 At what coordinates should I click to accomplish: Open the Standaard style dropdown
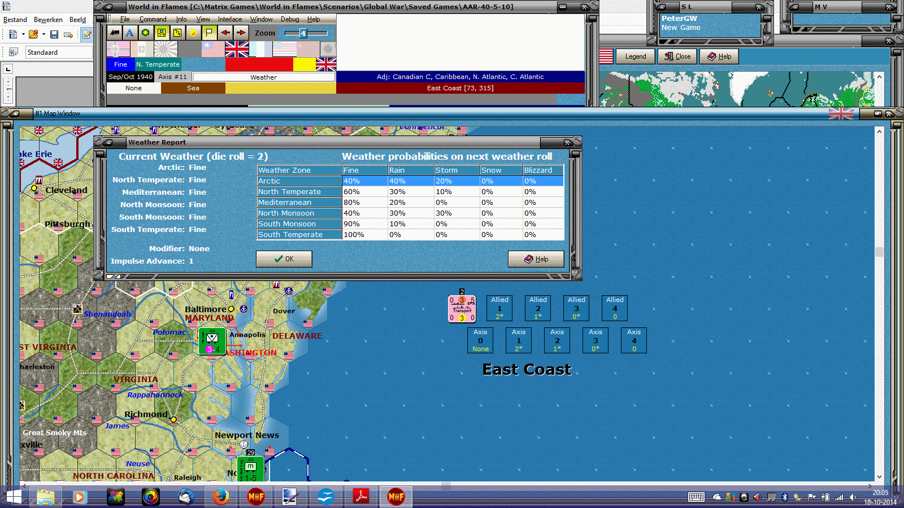[x=59, y=52]
